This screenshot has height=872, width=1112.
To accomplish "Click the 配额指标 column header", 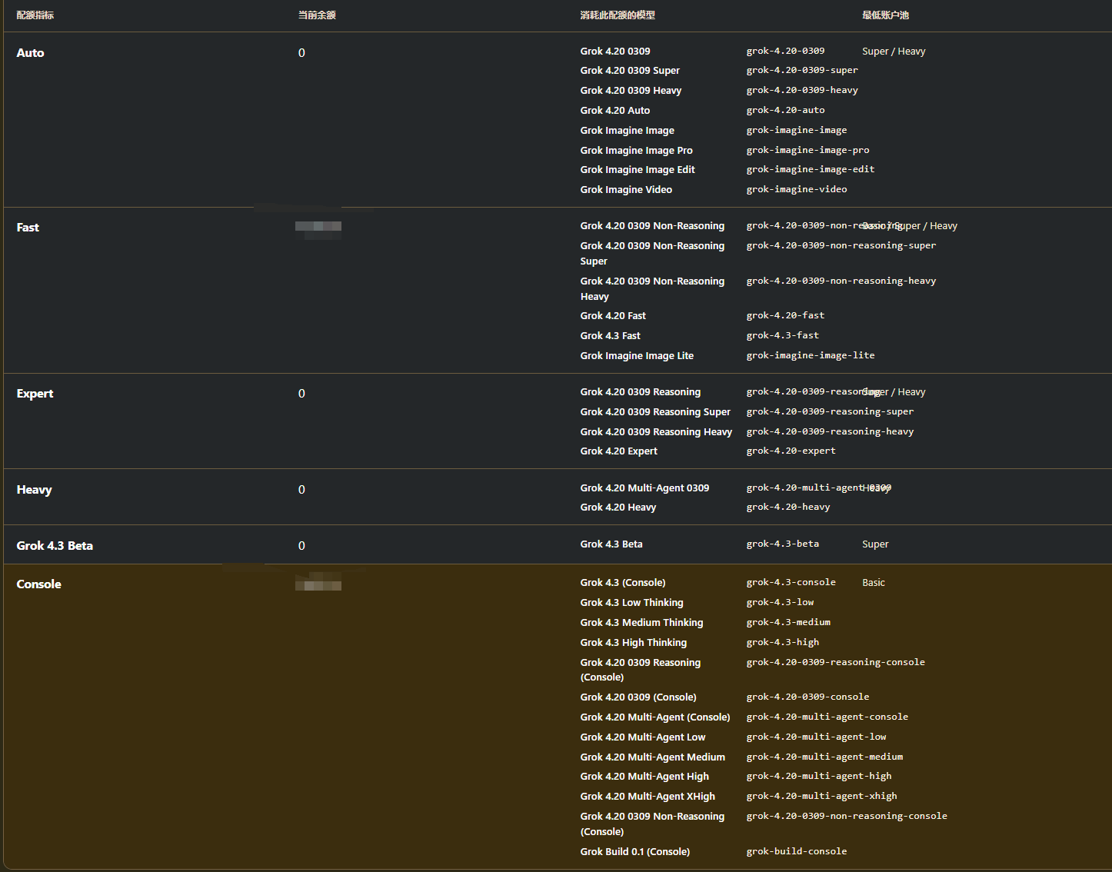I will [35, 15].
